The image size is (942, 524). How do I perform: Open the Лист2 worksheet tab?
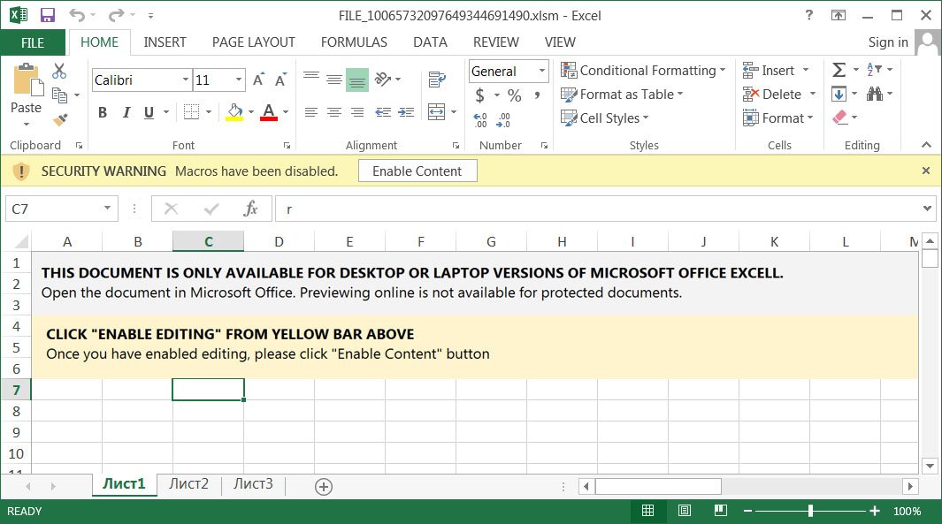[x=188, y=483]
